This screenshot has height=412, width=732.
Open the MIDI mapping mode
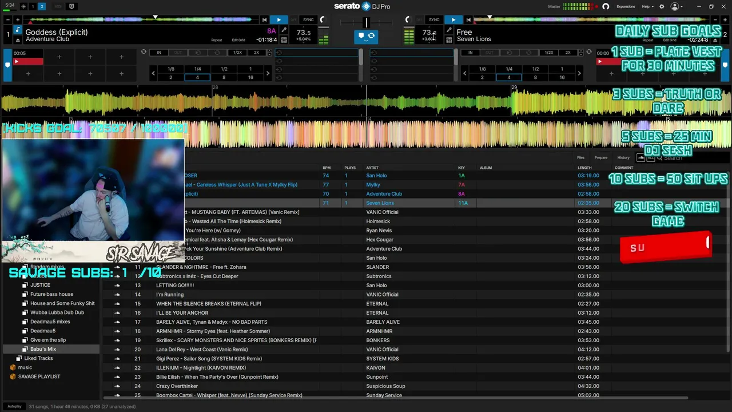point(58,6)
